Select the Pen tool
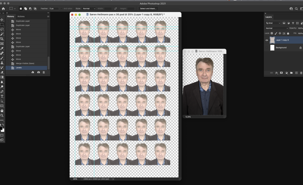 (x=2, y=91)
